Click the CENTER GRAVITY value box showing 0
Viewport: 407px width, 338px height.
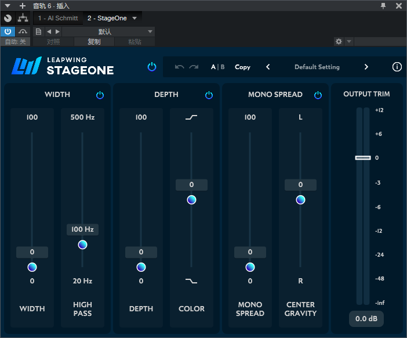300,185
